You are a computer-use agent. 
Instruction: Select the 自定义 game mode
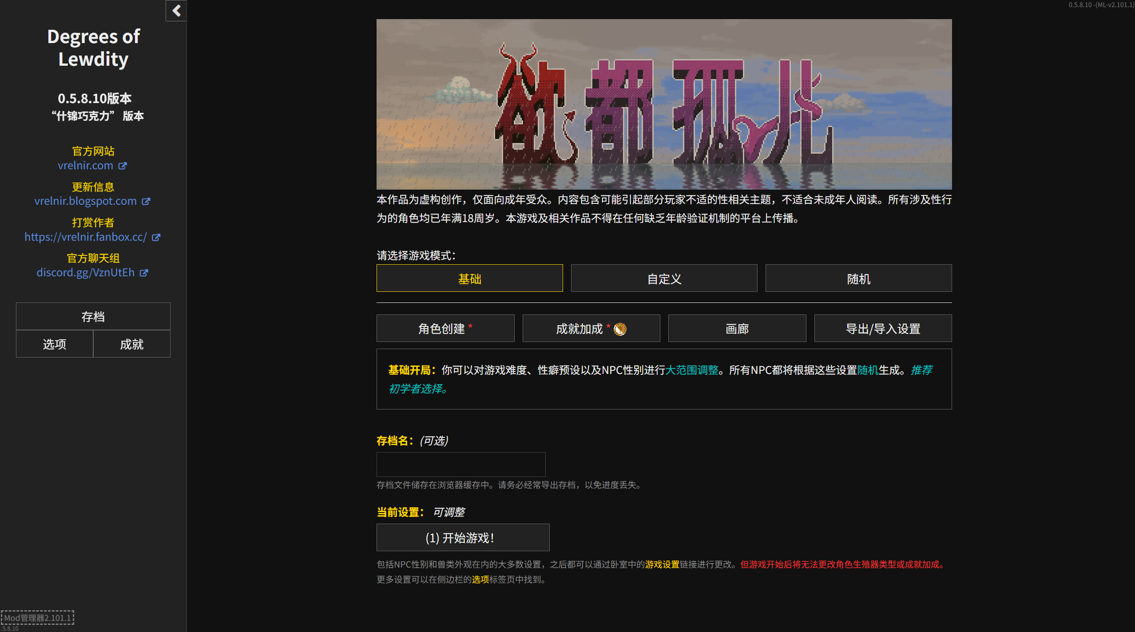click(664, 278)
